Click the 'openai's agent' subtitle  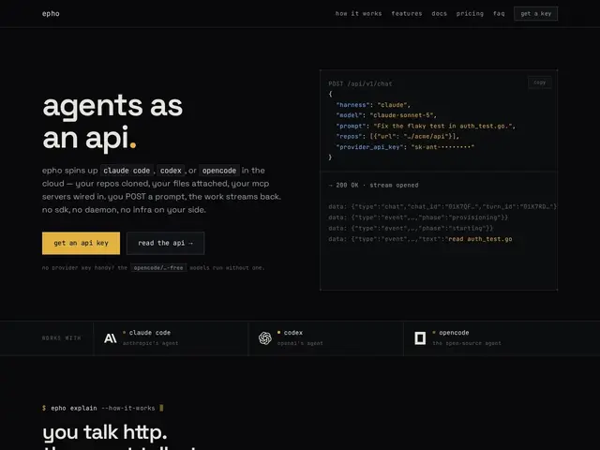[300, 343]
